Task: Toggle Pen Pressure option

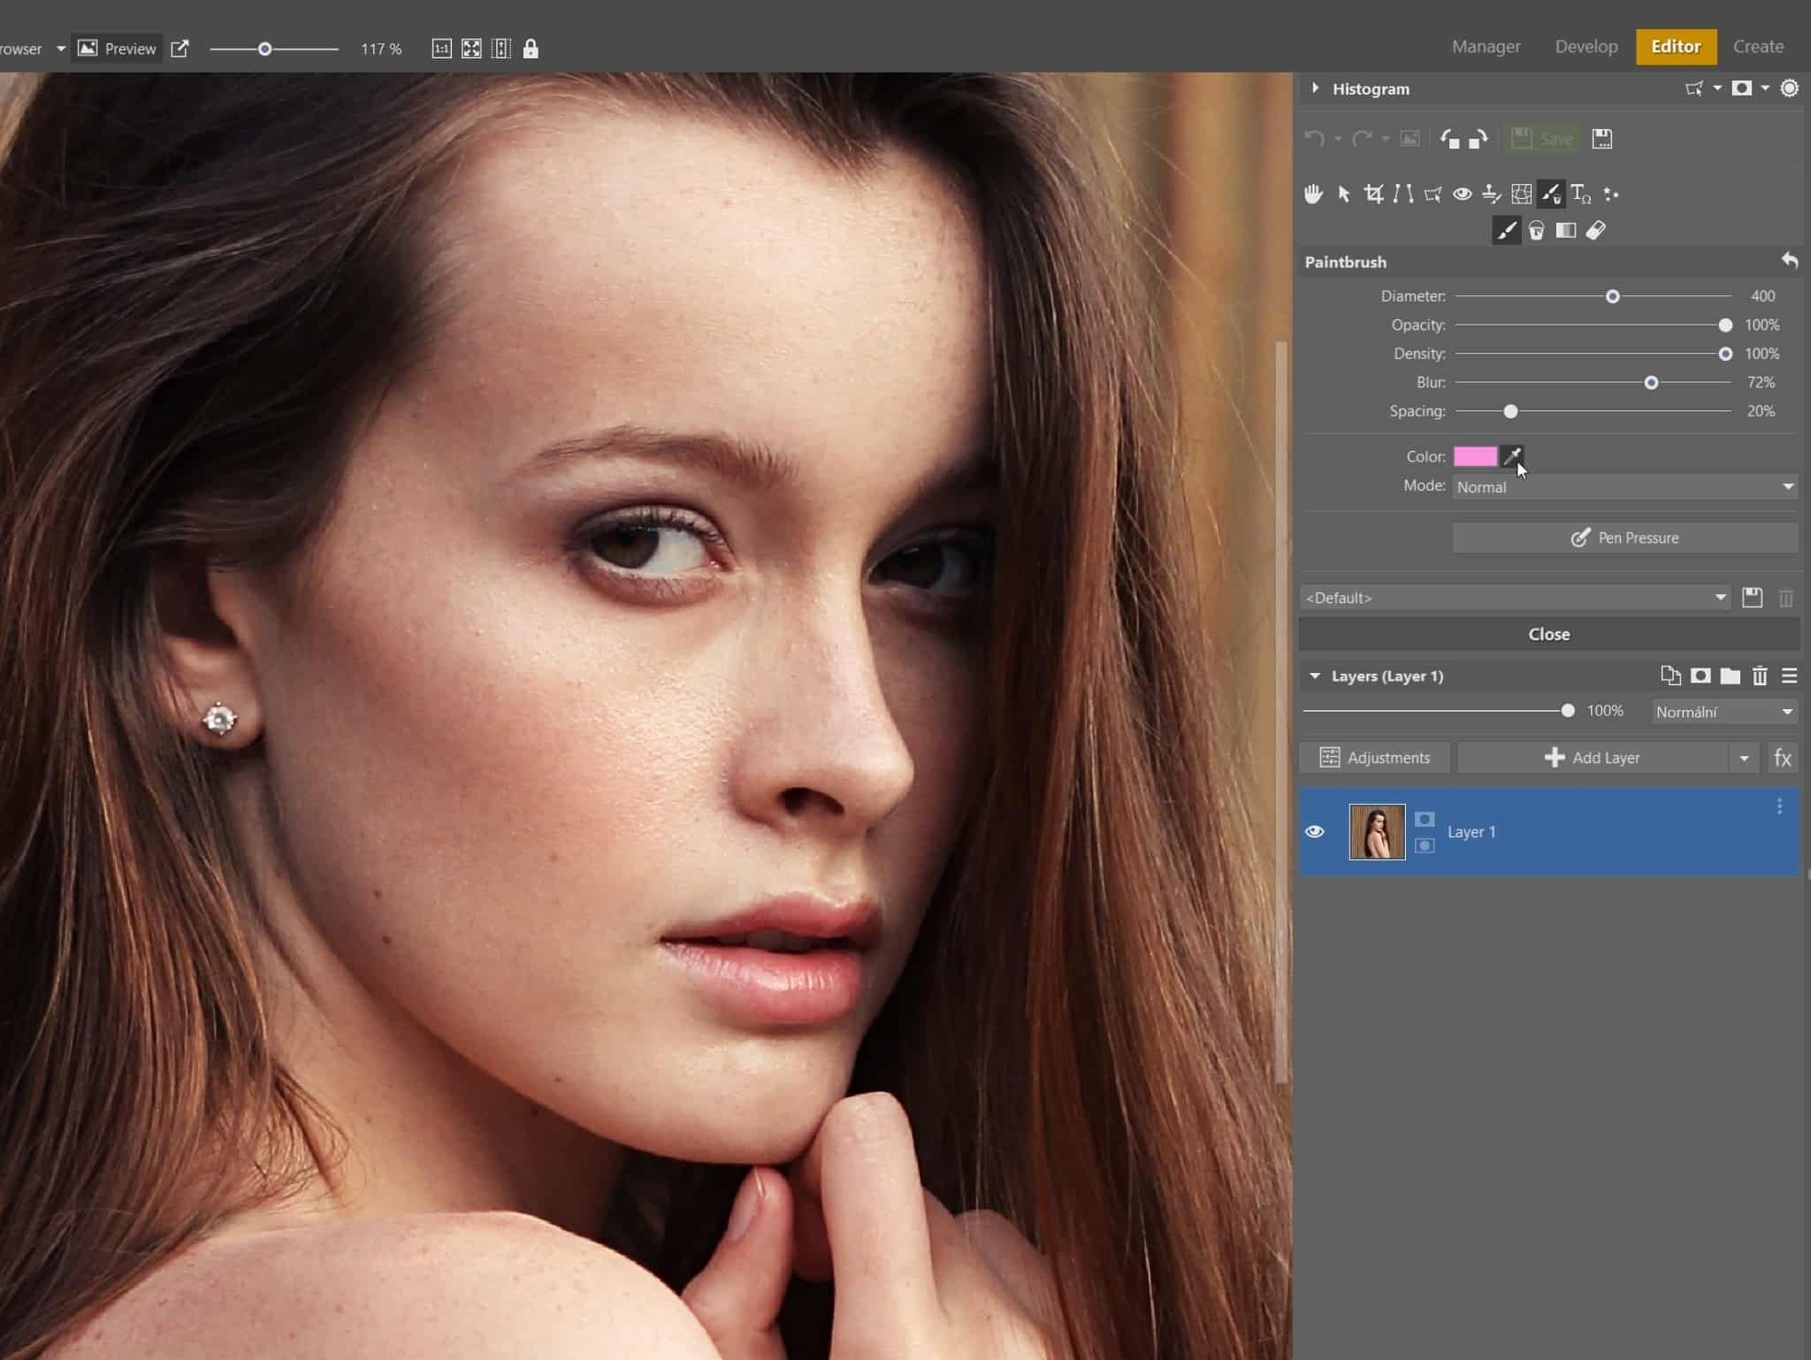Action: (1624, 538)
